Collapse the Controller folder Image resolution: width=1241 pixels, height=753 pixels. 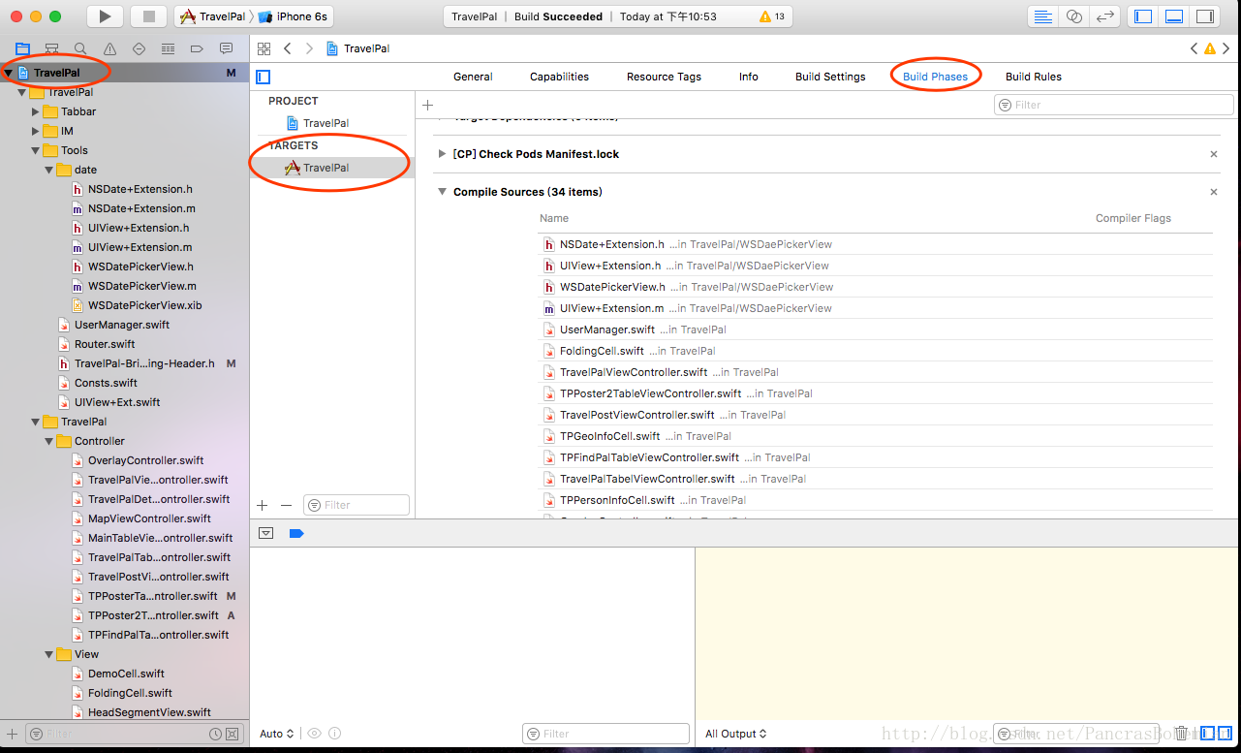(x=49, y=441)
